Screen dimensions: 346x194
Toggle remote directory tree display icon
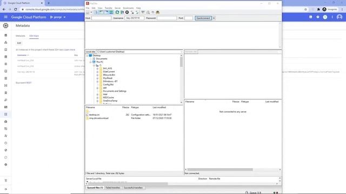106,12
